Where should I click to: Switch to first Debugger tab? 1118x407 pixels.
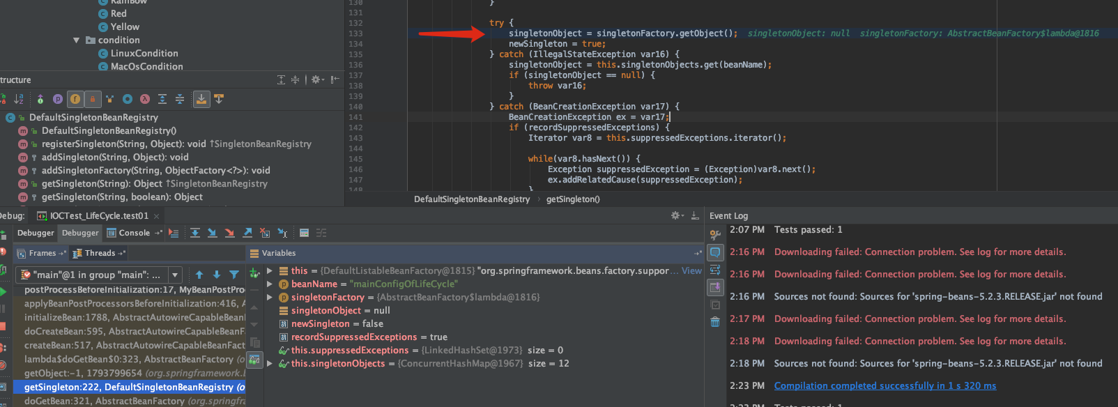tap(36, 233)
